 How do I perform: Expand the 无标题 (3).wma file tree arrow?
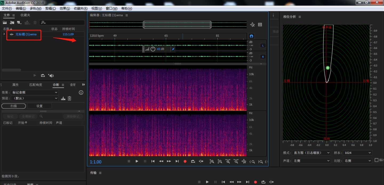(x=4, y=34)
